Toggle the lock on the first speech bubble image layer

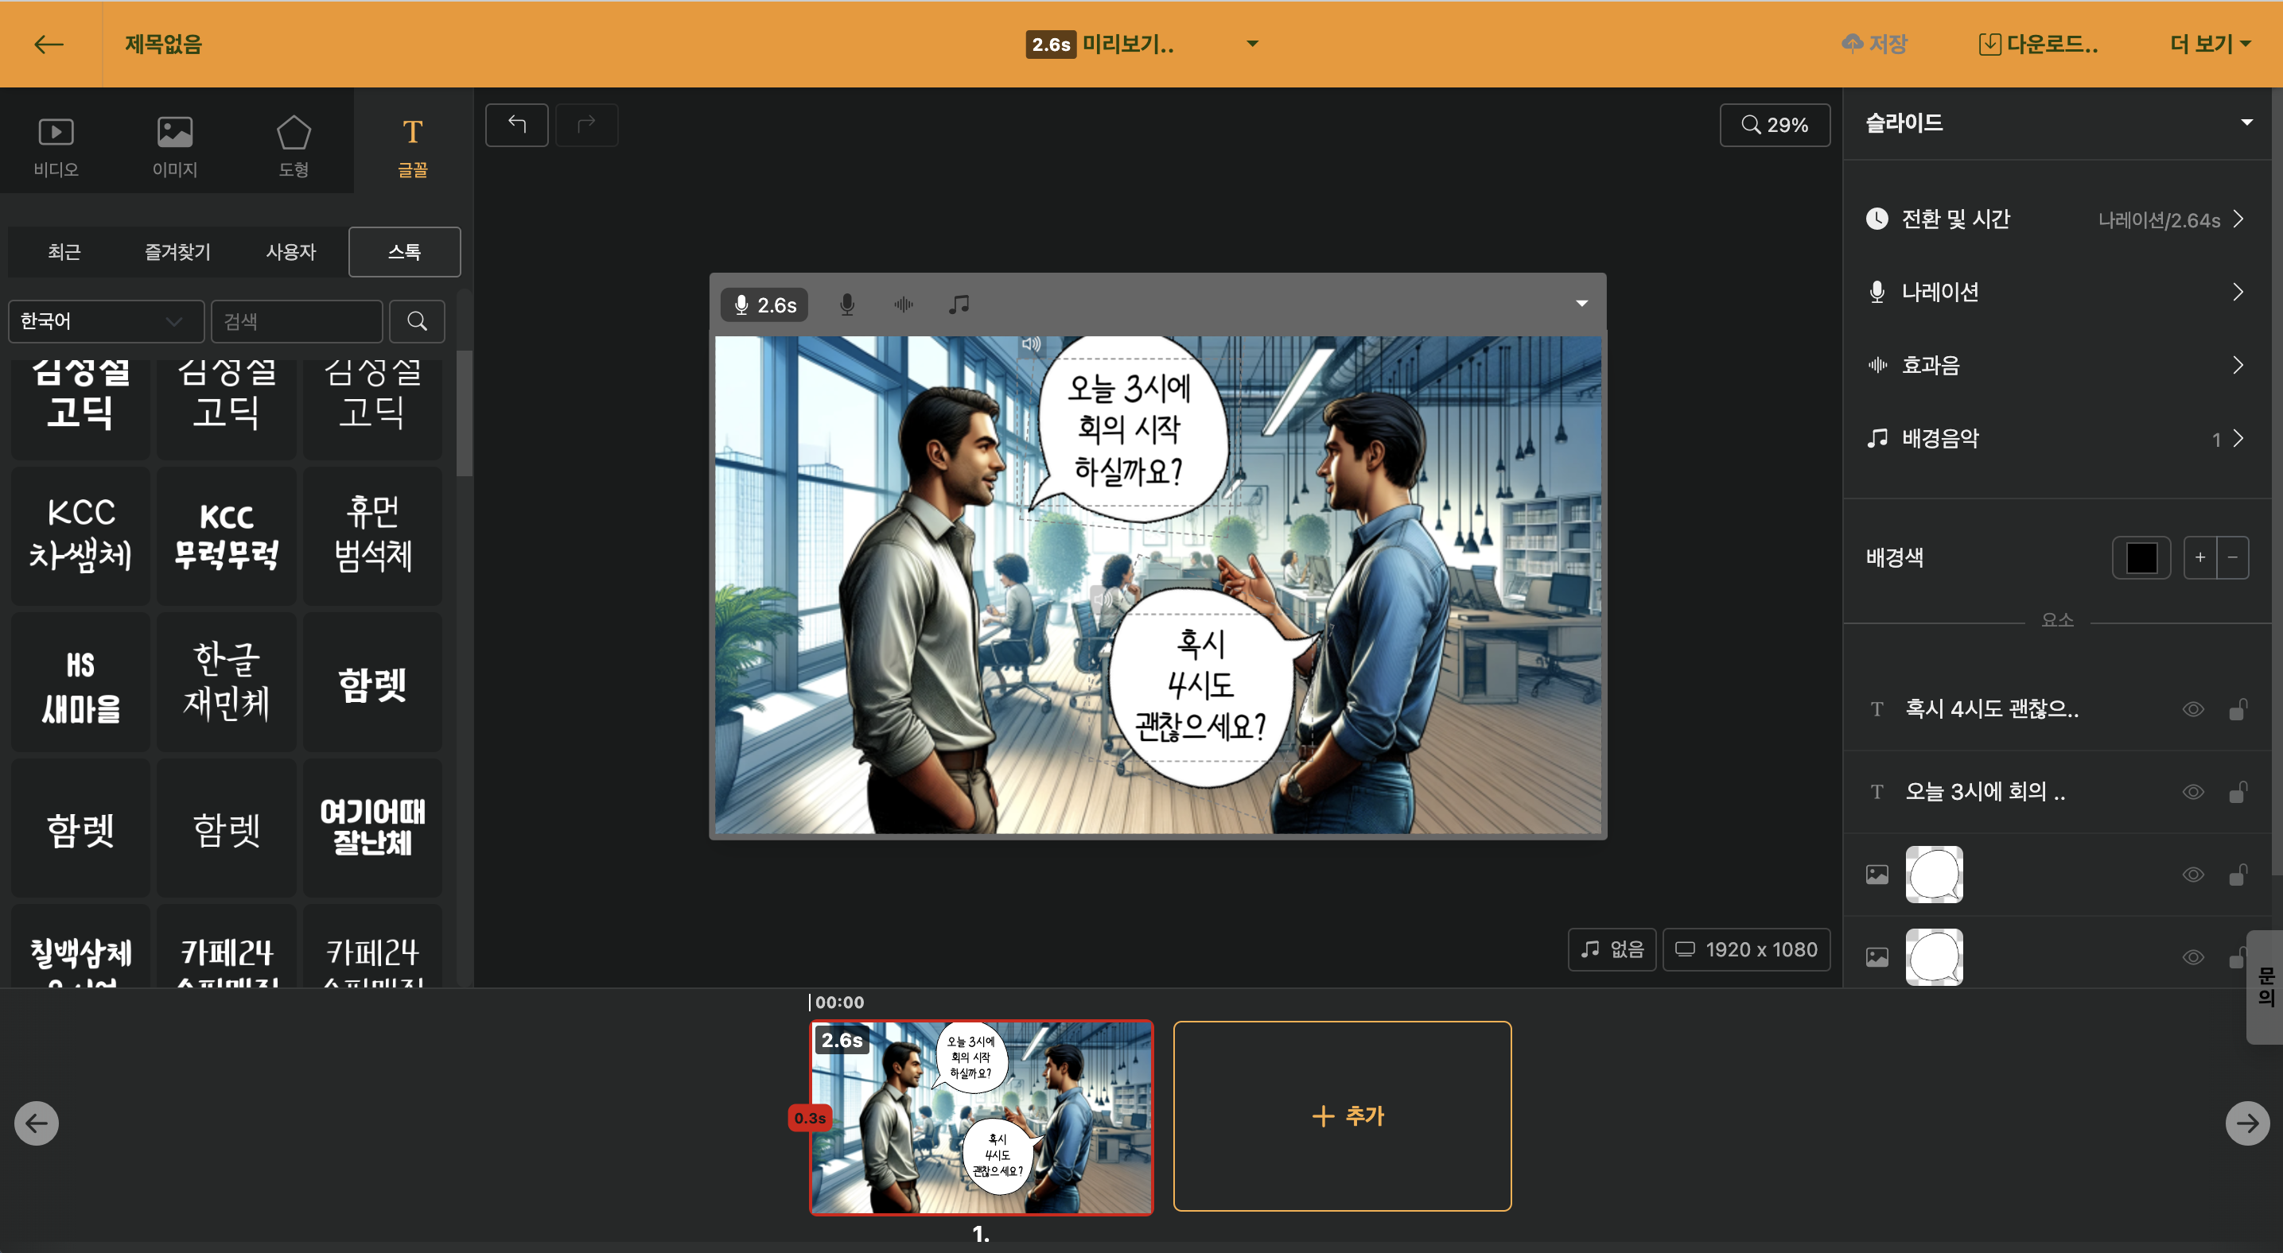pos(2237,875)
